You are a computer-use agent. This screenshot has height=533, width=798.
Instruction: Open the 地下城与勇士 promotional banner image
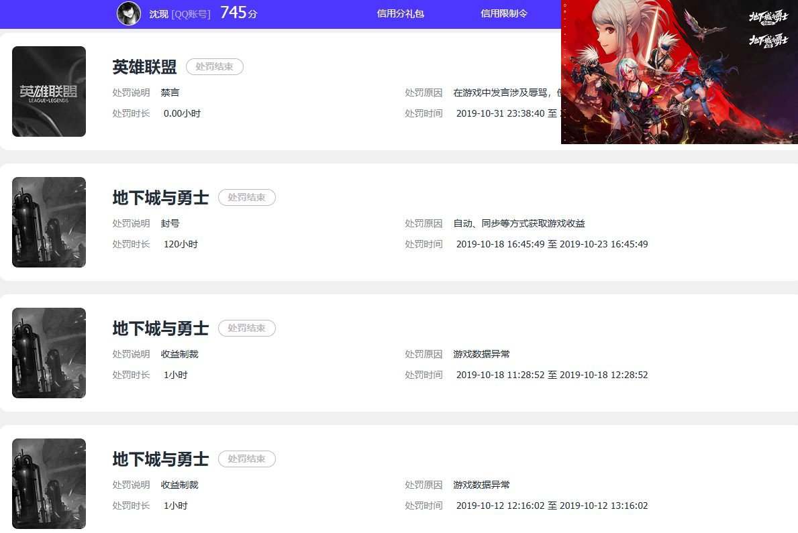pos(679,72)
